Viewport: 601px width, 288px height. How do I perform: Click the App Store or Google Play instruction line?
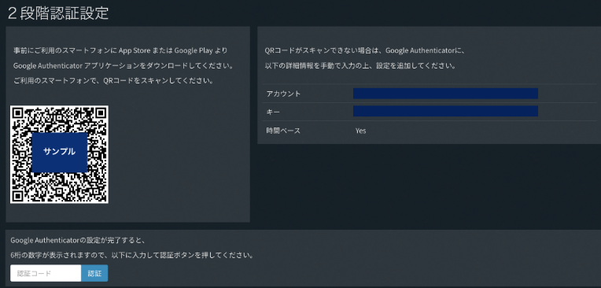pyautogui.click(x=120, y=50)
